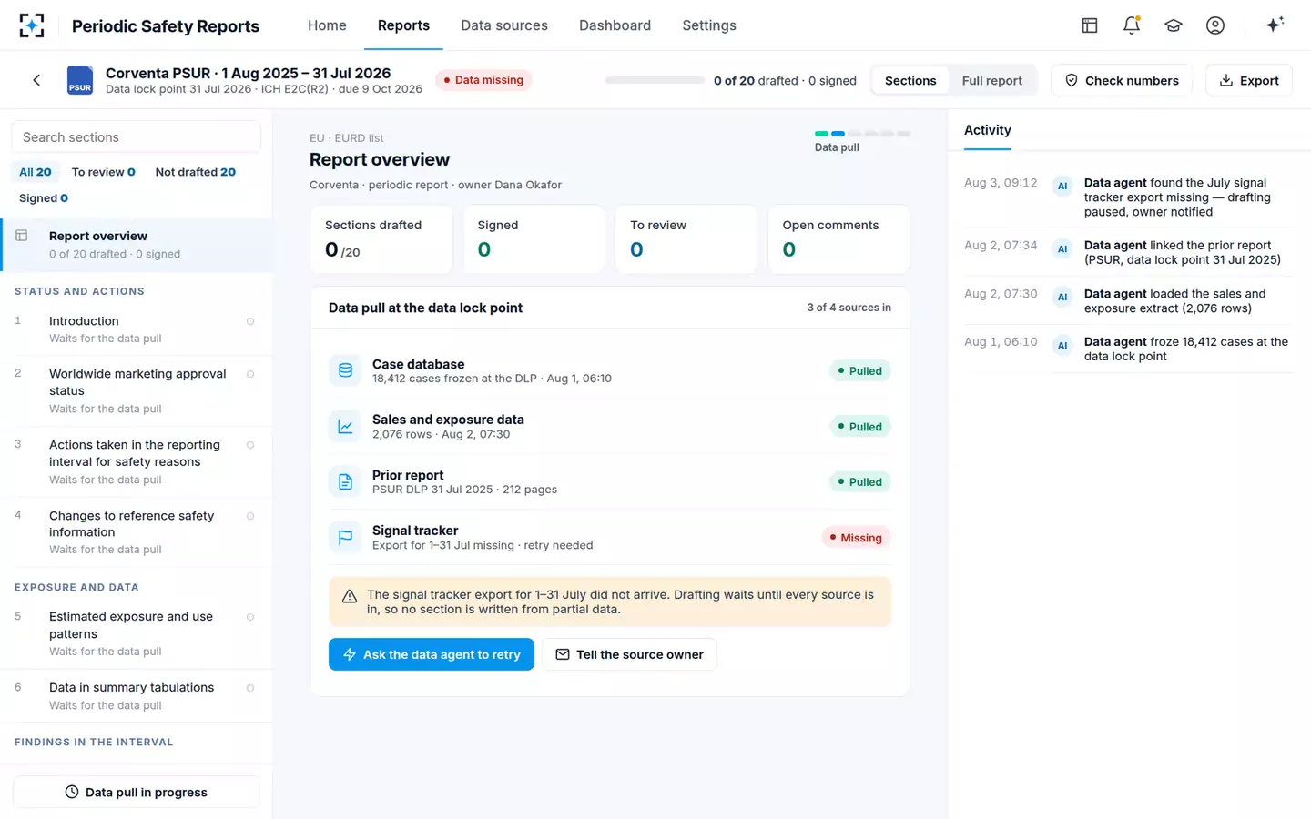Filter sections by To review 0
This screenshot has height=819, width=1311.
[x=104, y=172]
